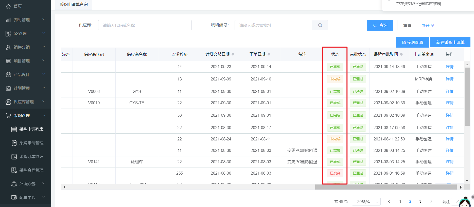Image resolution: width=474 pixels, height=207 pixels.
Task: Click the search icon in 物料编号 field
Action: pyautogui.click(x=320, y=25)
